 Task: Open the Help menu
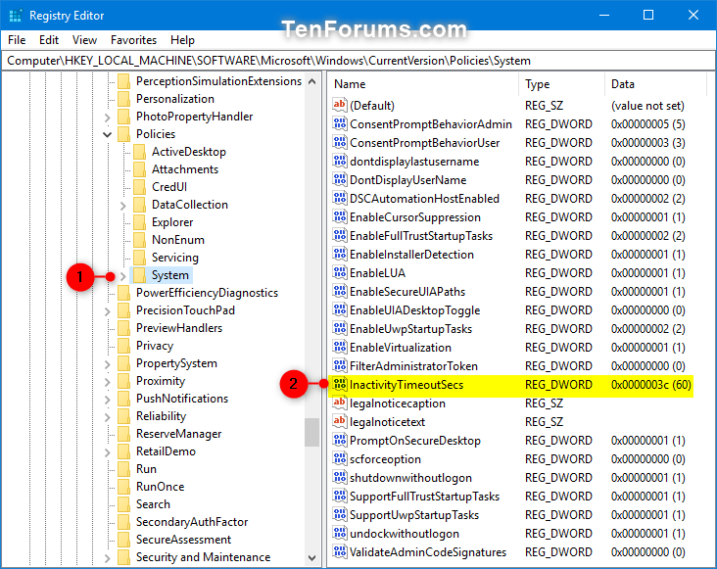coord(182,40)
